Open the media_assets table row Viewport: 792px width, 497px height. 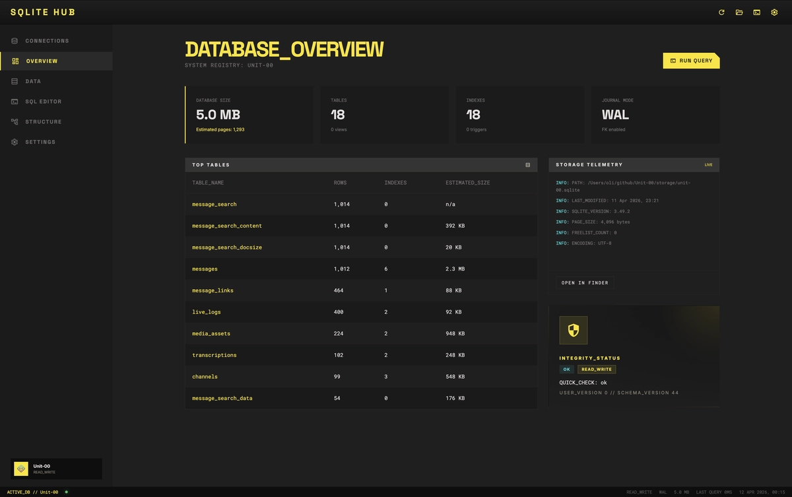pos(211,334)
